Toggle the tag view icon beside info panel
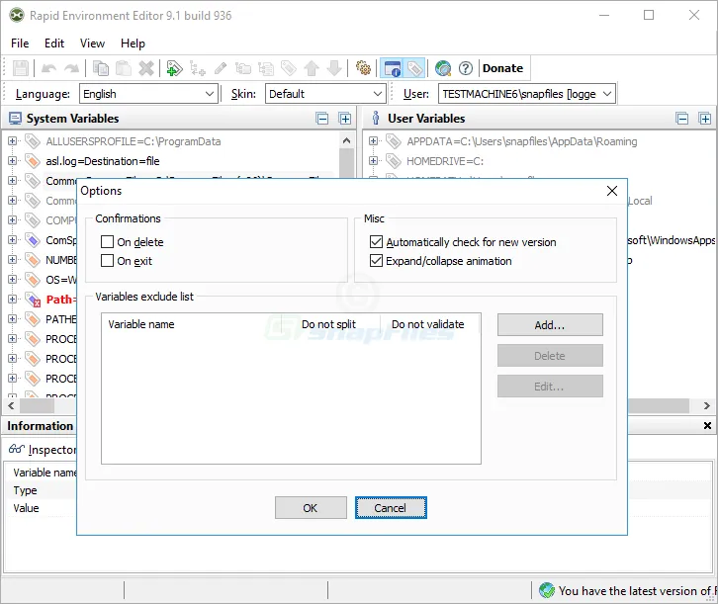This screenshot has height=604, width=718. coord(414,68)
